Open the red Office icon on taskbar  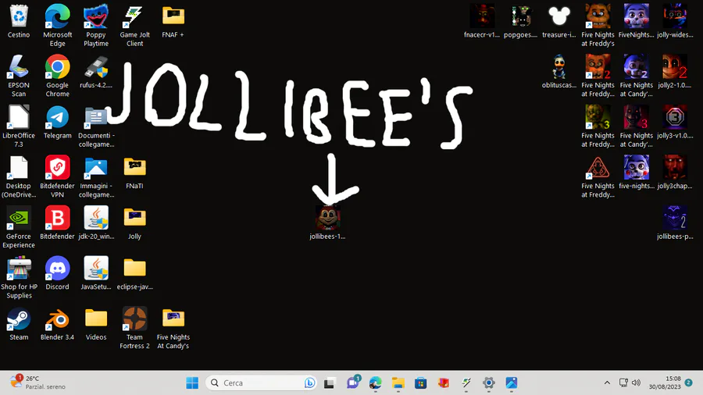coord(444,383)
